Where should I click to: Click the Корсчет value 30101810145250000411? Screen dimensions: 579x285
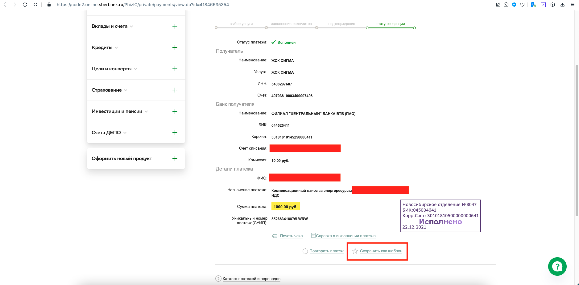pyautogui.click(x=292, y=137)
